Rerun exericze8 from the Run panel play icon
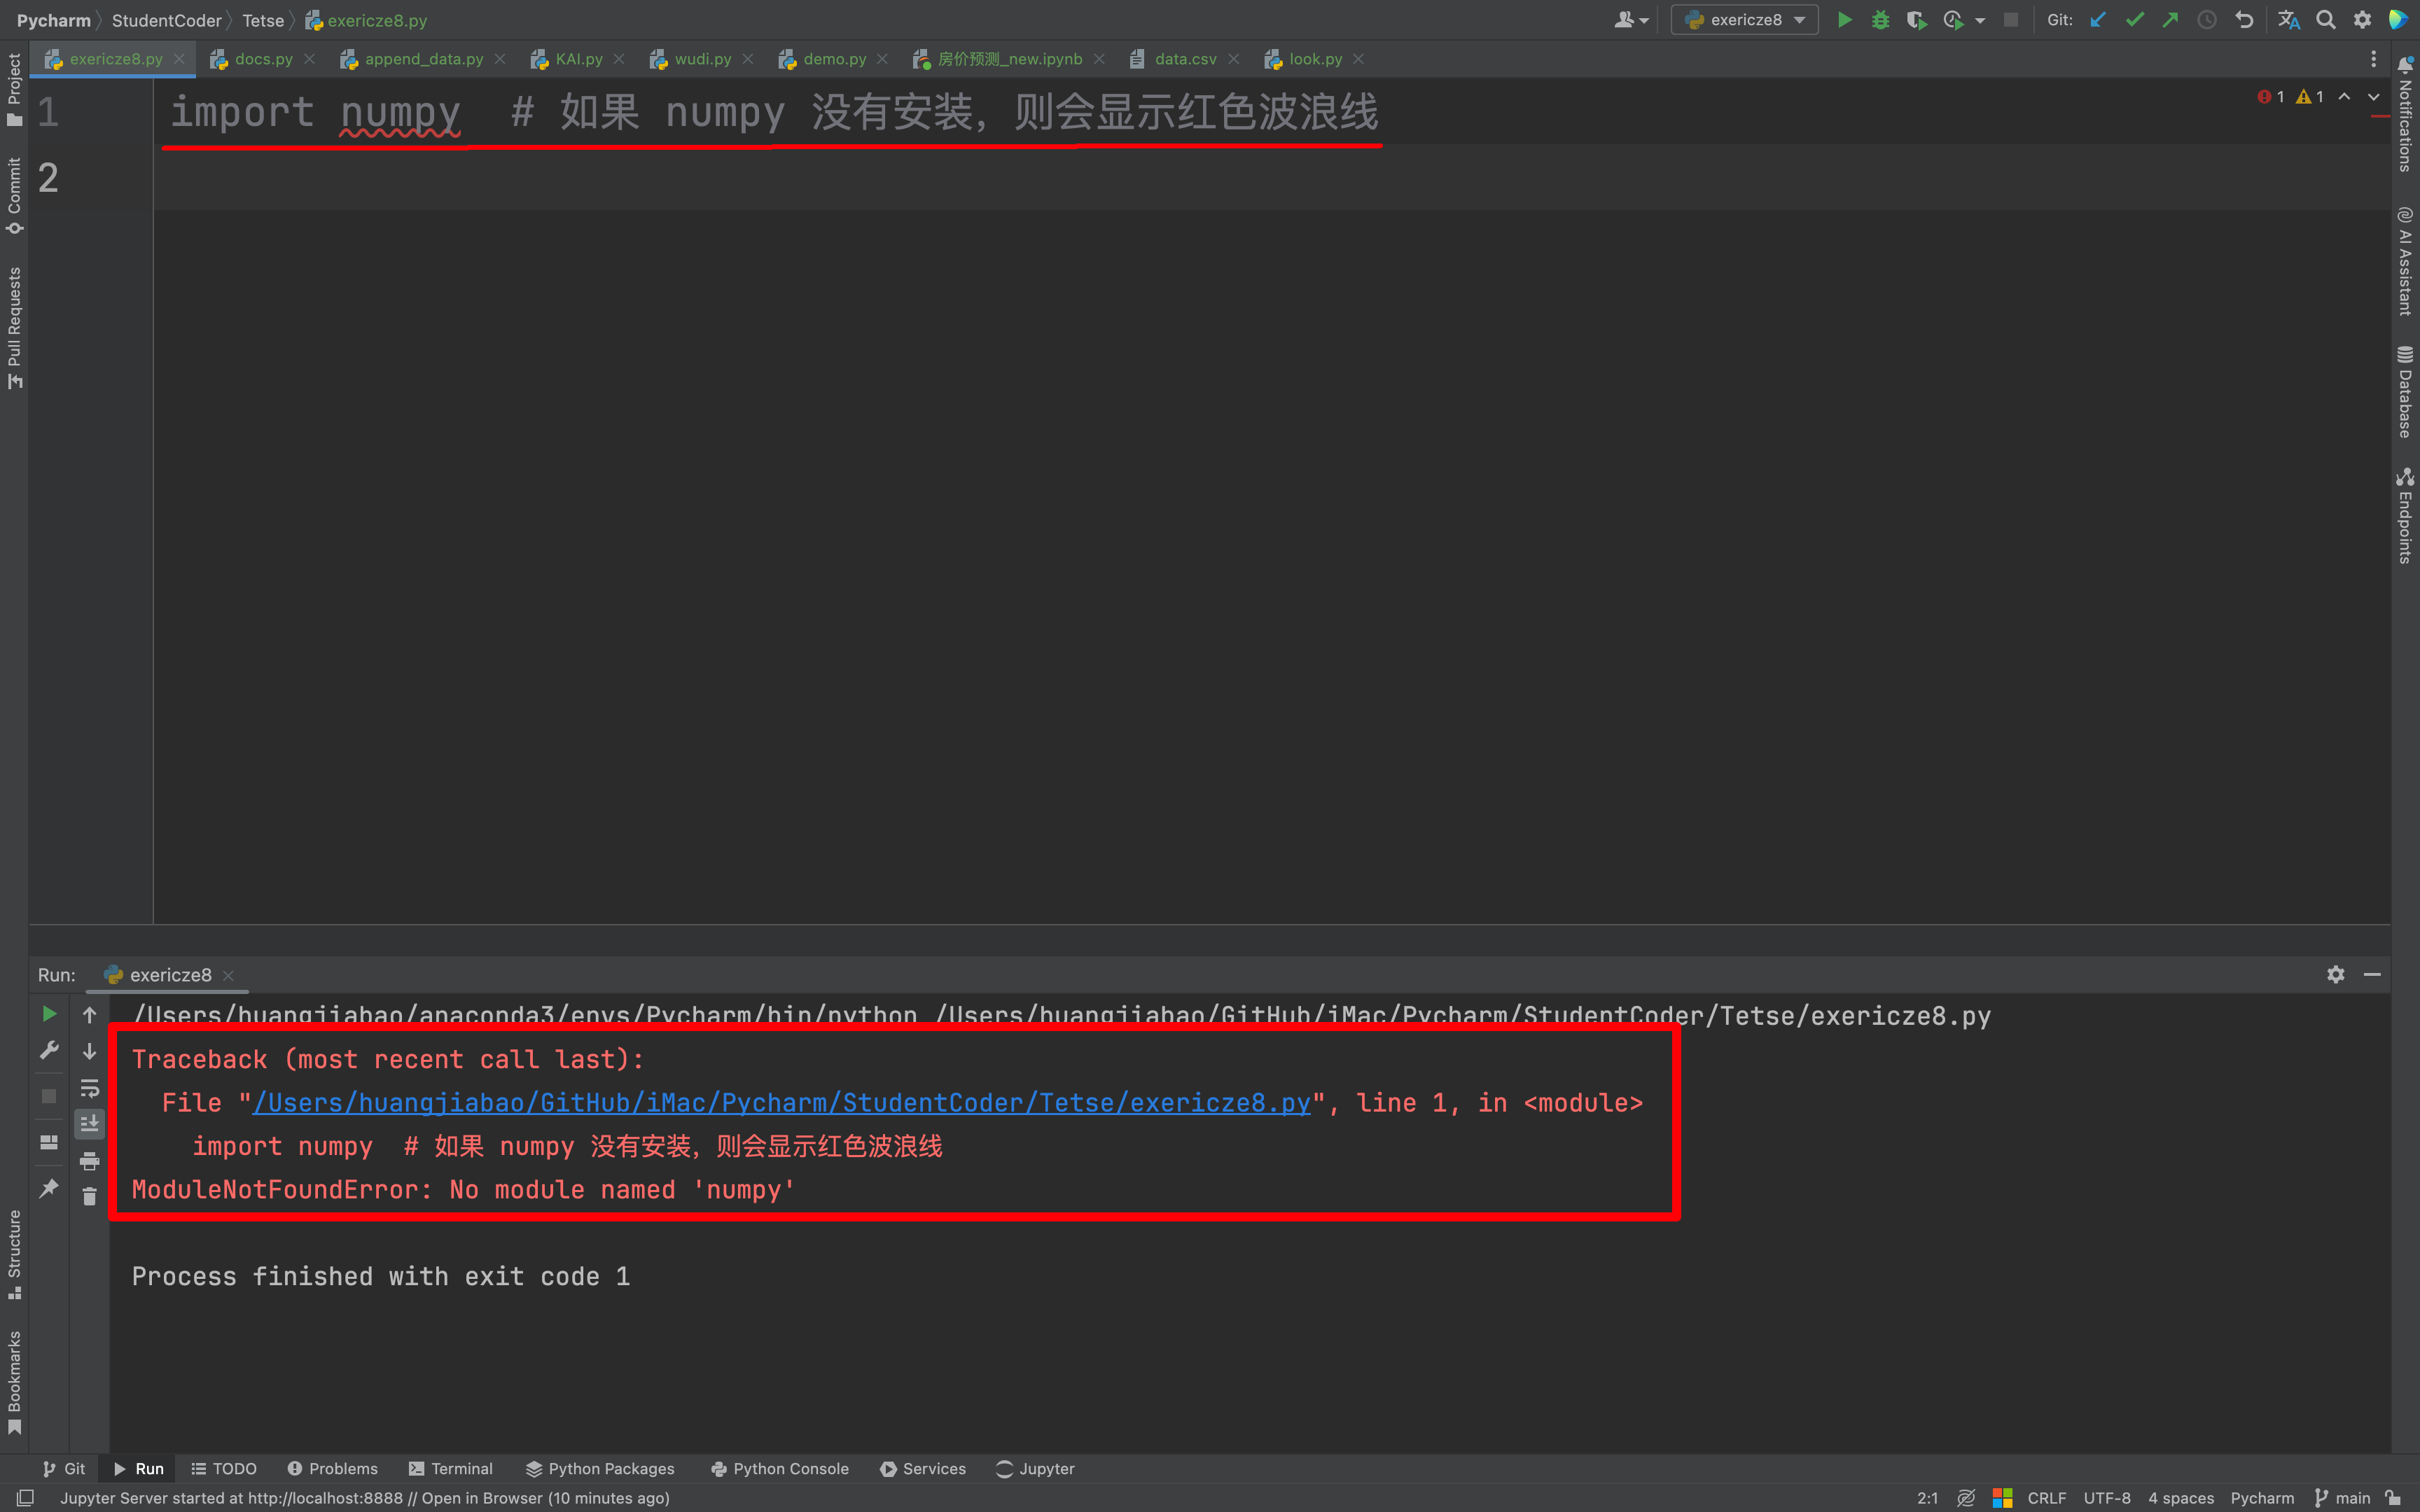This screenshot has width=2420, height=1512. tap(49, 1014)
